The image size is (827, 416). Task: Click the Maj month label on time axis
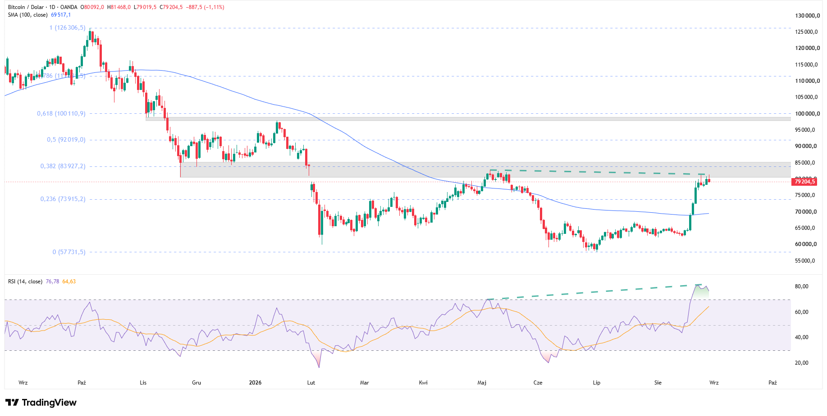point(482,383)
